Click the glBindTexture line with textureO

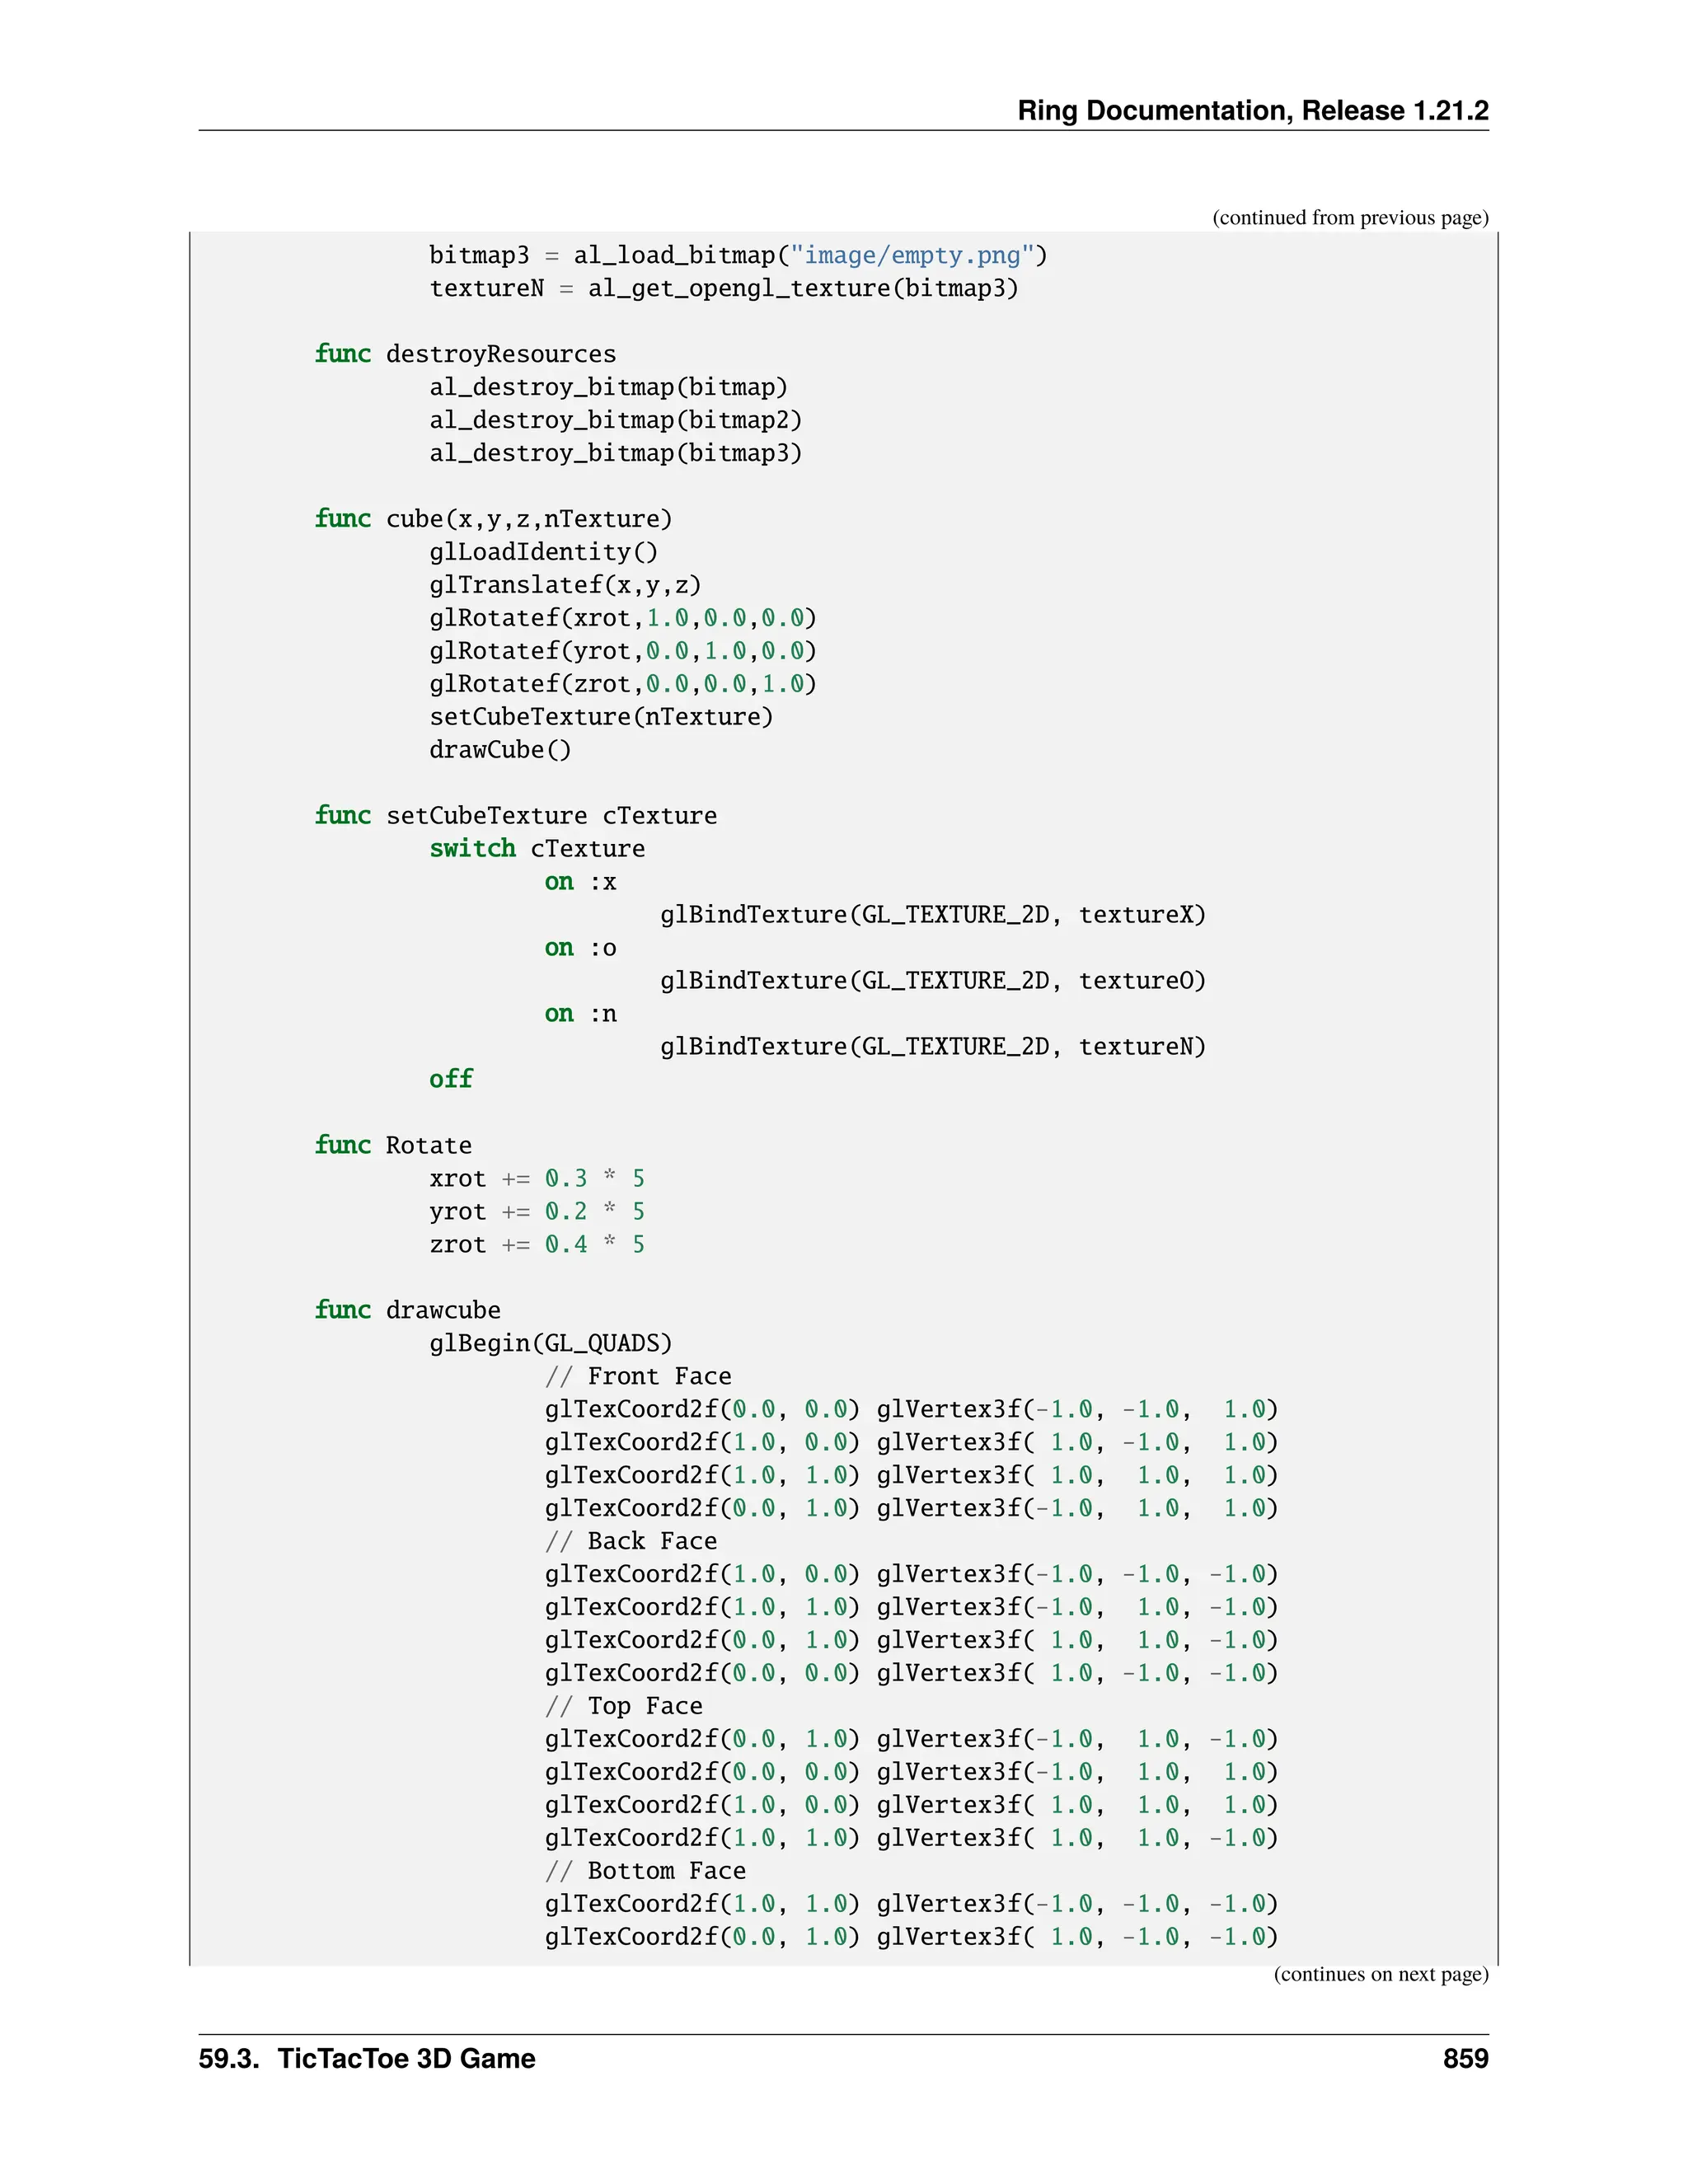tap(932, 981)
